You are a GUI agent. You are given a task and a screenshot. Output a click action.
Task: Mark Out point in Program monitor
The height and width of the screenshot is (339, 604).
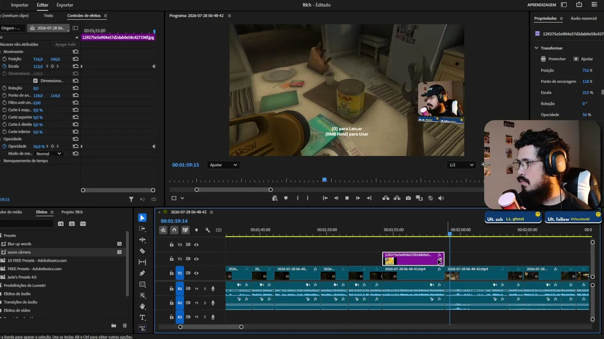coord(308,198)
